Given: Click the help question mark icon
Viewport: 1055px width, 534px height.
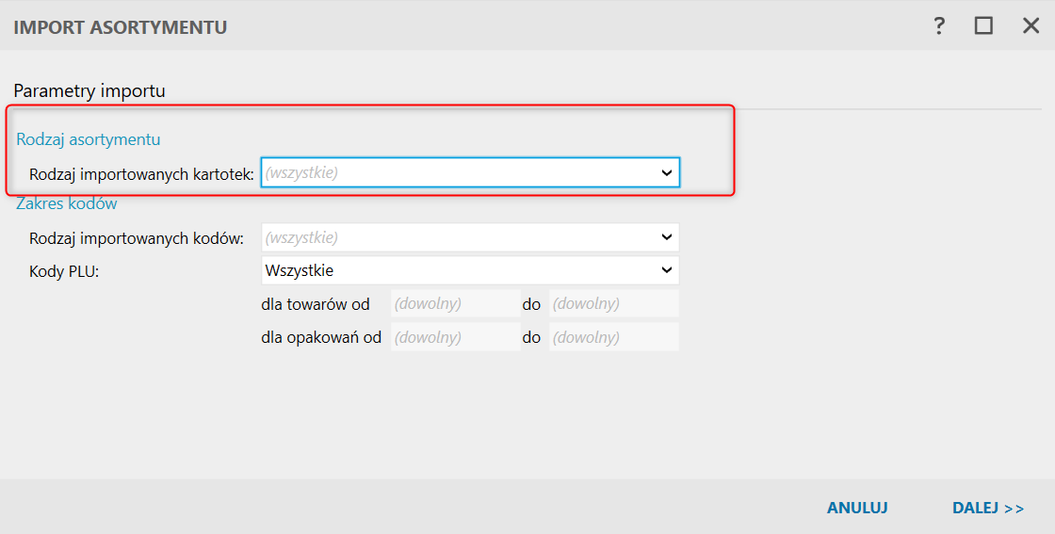Looking at the screenshot, I should (x=939, y=26).
